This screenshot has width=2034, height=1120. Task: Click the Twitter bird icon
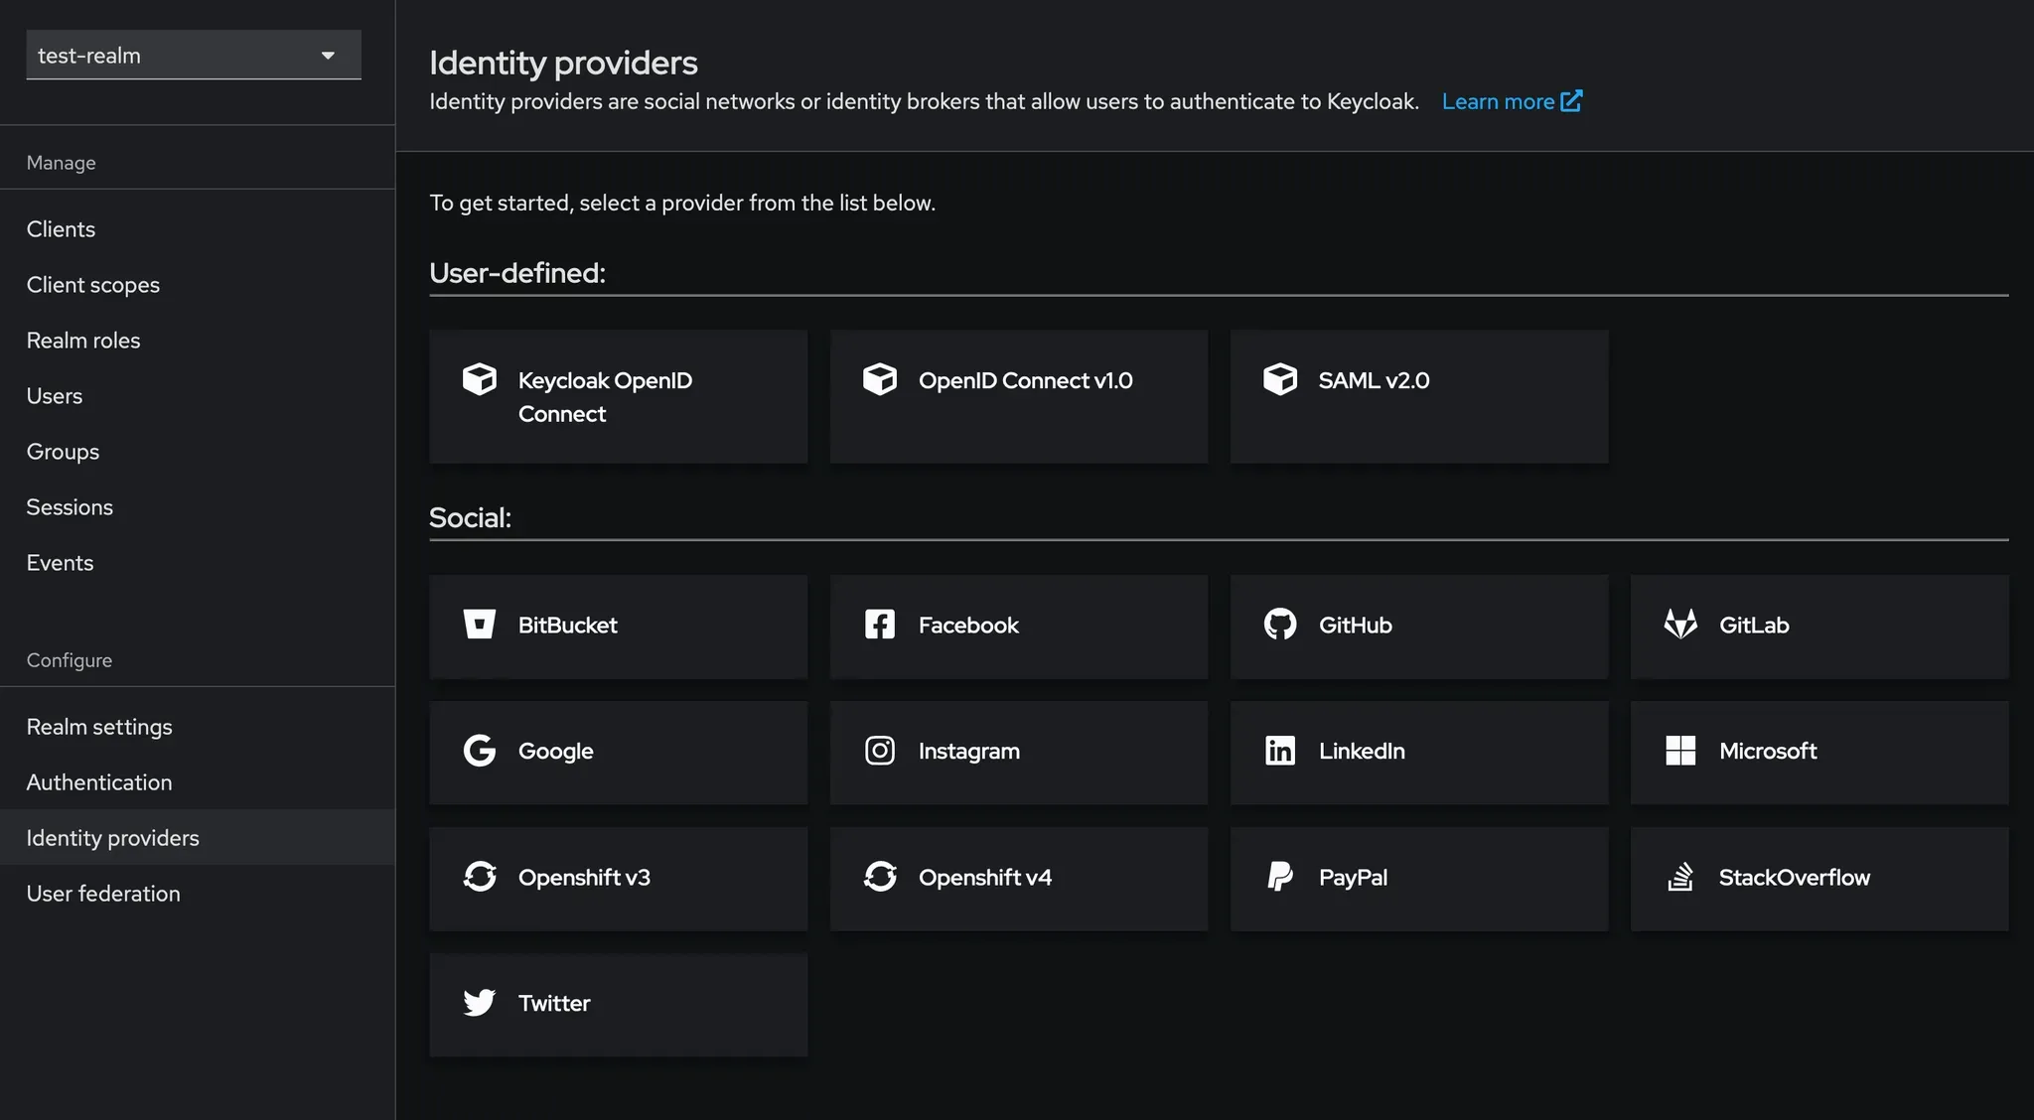(480, 1003)
